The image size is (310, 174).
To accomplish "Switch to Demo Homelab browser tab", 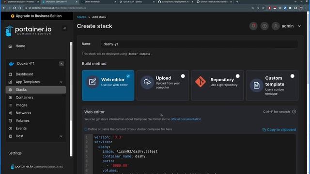I will click(x=98, y=2).
